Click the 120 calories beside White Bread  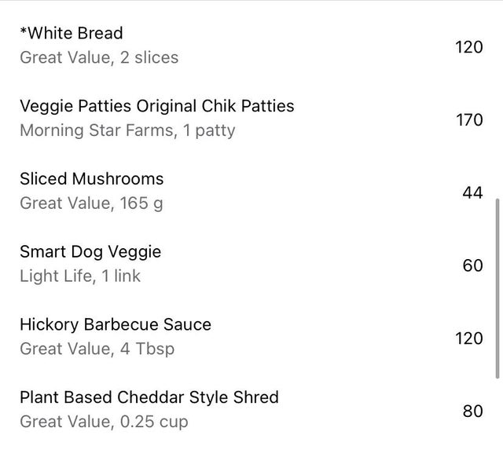(x=468, y=46)
